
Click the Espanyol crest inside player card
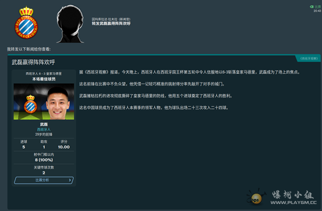coord(31,104)
